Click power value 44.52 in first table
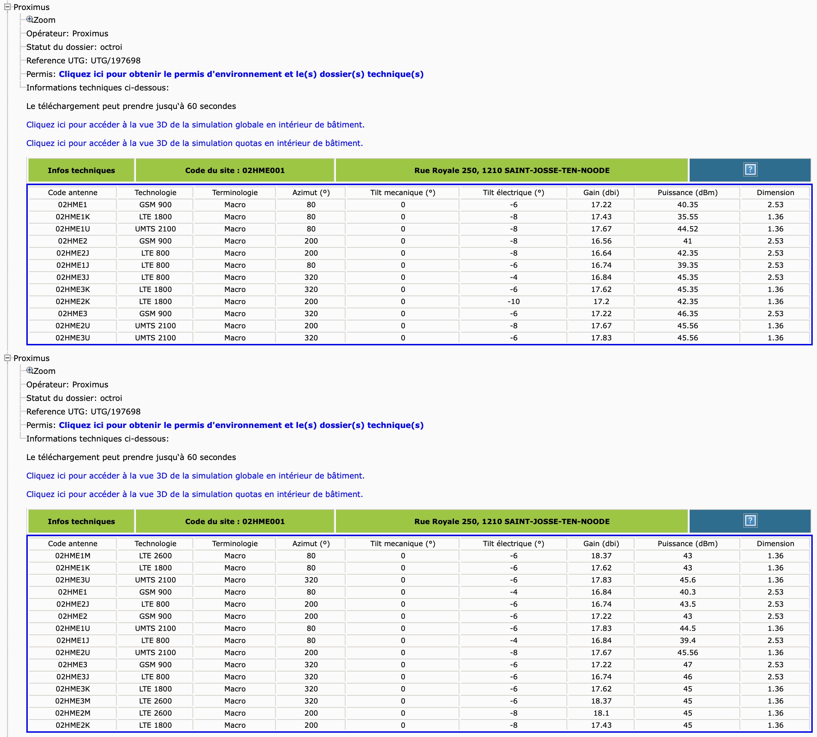Viewport: 817px width, 737px height. [687, 229]
